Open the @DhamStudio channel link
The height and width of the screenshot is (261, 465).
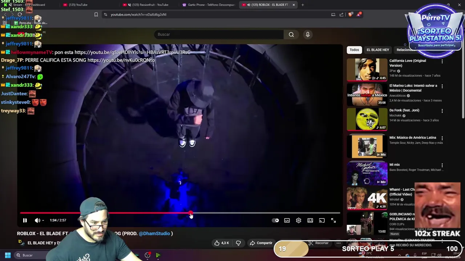[154, 233]
